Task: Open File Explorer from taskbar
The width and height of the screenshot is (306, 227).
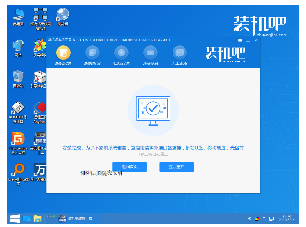Action: click(38, 218)
